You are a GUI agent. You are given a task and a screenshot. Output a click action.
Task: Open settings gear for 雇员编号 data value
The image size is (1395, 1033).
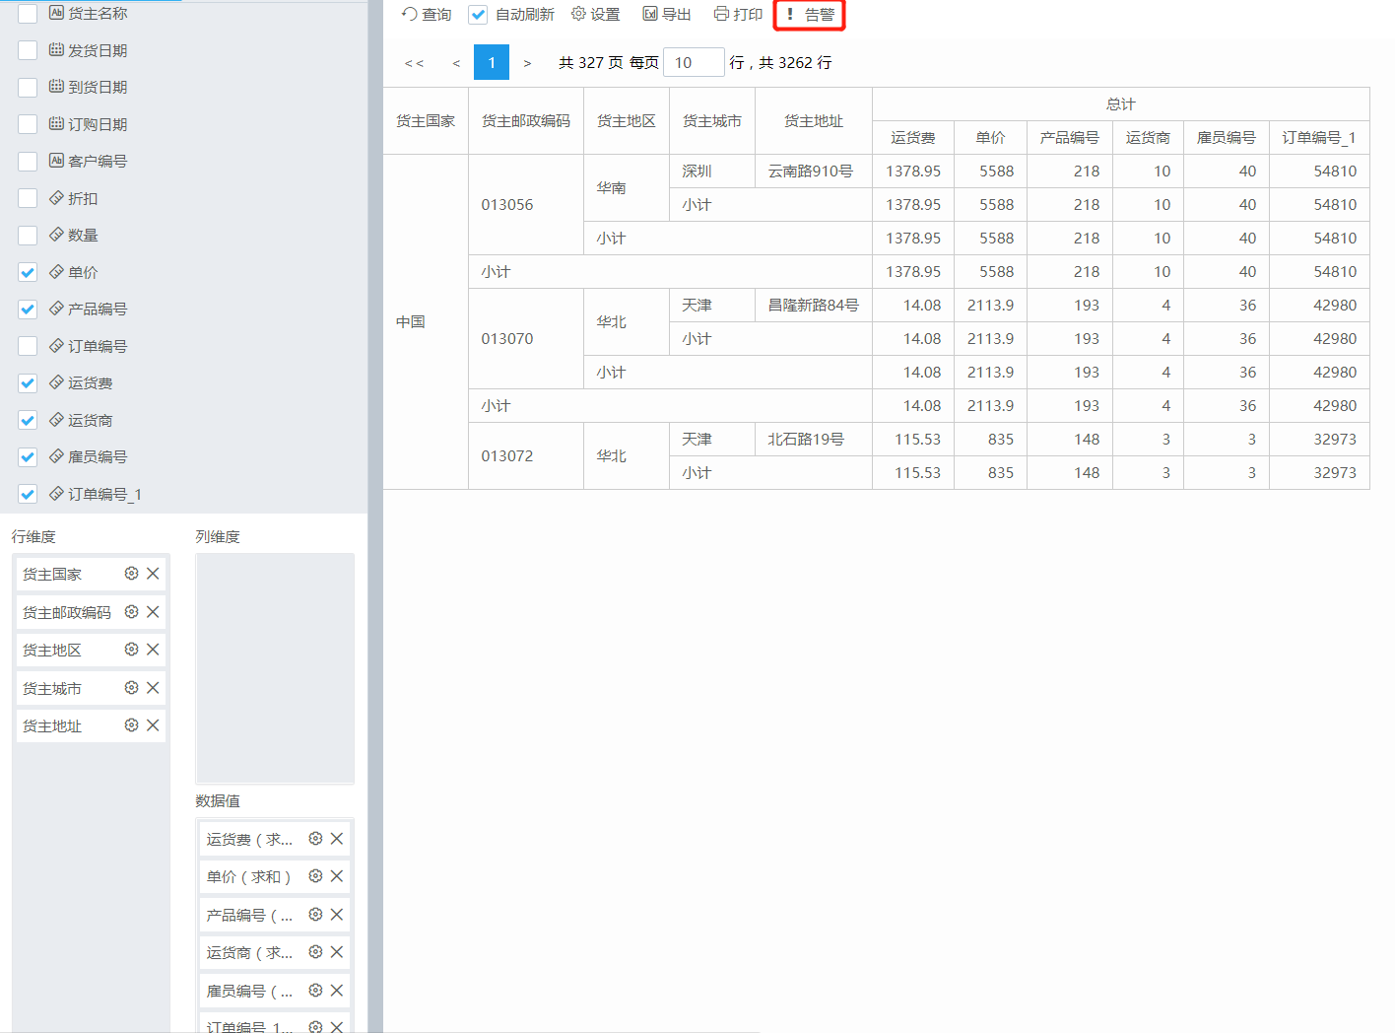point(315,991)
